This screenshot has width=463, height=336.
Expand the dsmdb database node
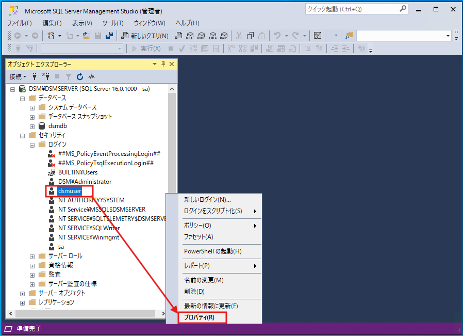[x=32, y=126]
